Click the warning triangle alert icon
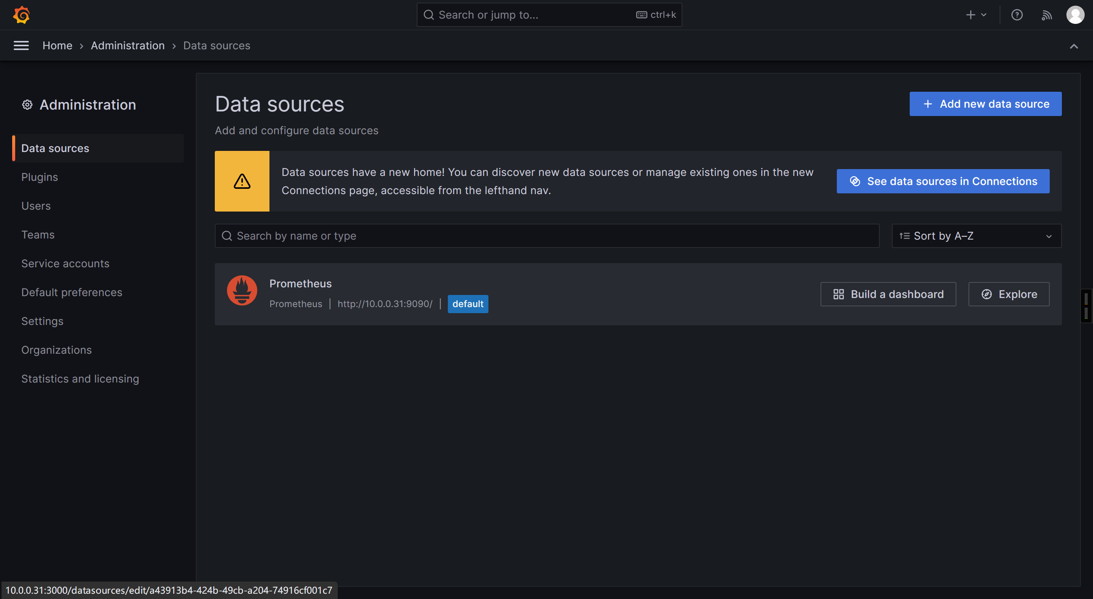This screenshot has width=1093, height=599. click(242, 182)
